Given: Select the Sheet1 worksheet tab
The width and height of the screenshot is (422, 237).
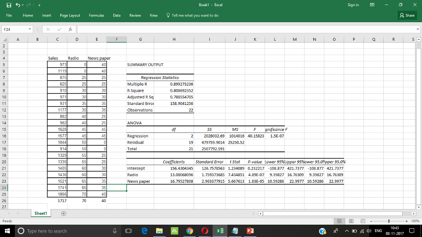Looking at the screenshot, I should [x=41, y=214].
